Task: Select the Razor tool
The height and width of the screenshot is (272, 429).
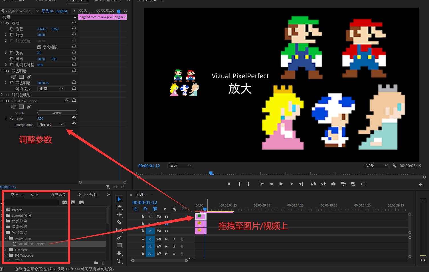Action: (119, 222)
